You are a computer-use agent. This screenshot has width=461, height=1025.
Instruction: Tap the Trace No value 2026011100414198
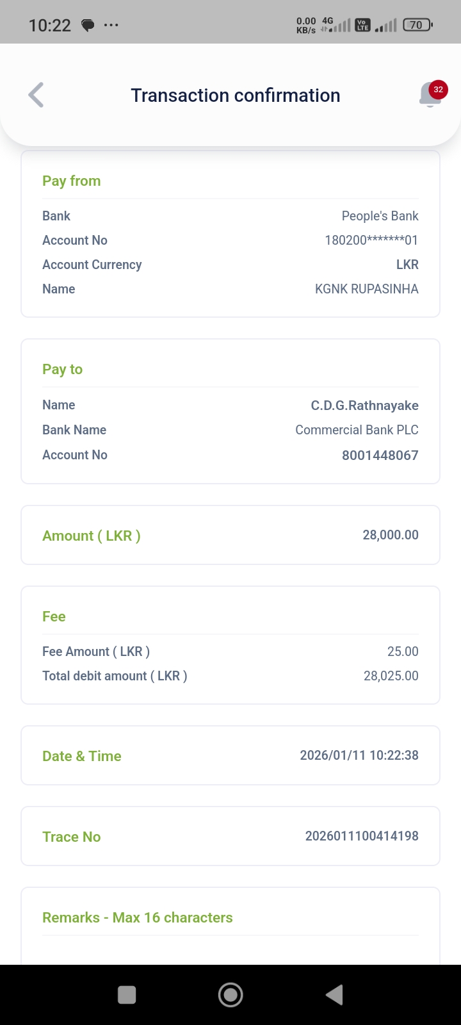(x=362, y=836)
